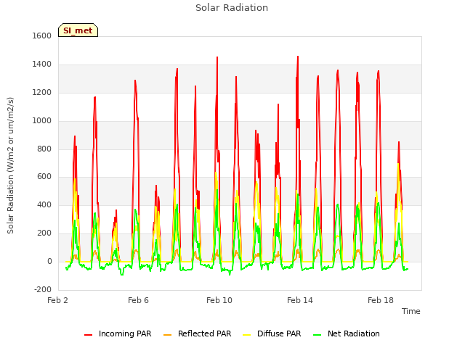
Task: Click the 200 y-axis tick label
Action: point(44,233)
